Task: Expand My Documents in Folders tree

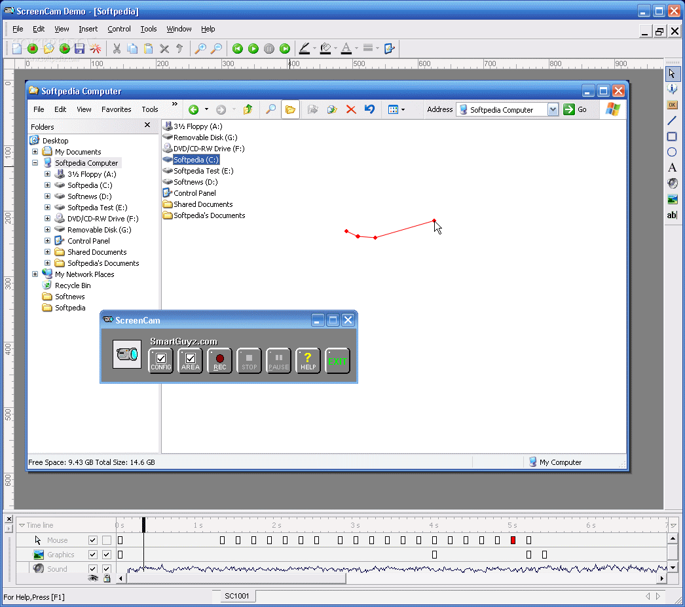Action: 35,151
